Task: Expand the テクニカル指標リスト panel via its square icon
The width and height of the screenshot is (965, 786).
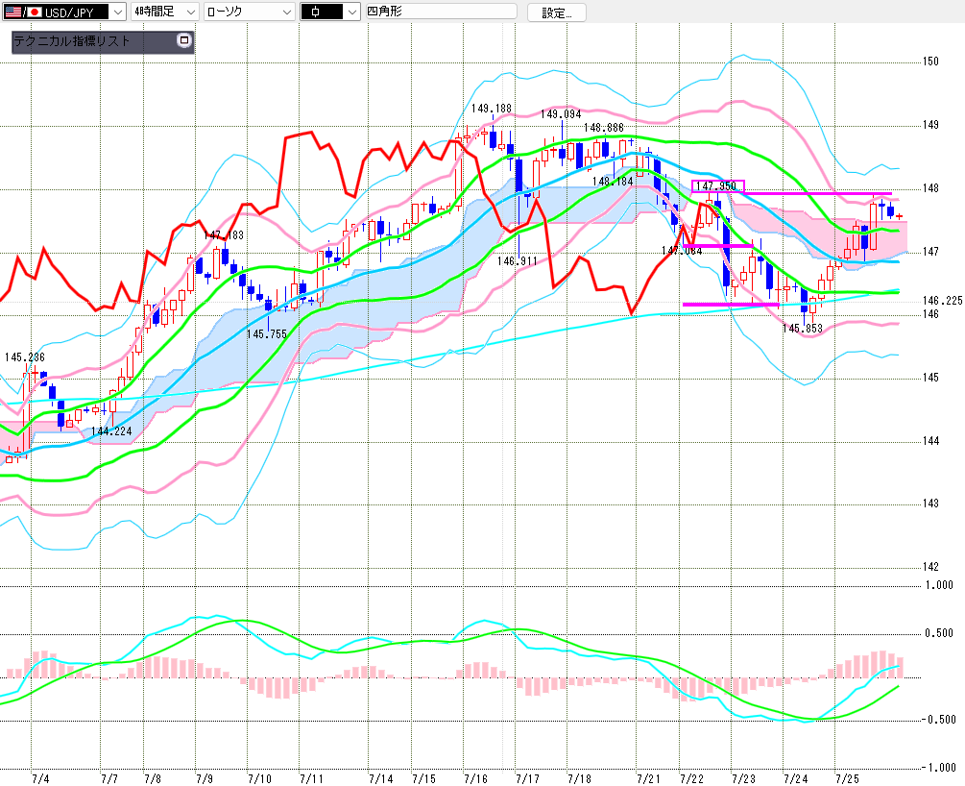Action: pos(184,40)
